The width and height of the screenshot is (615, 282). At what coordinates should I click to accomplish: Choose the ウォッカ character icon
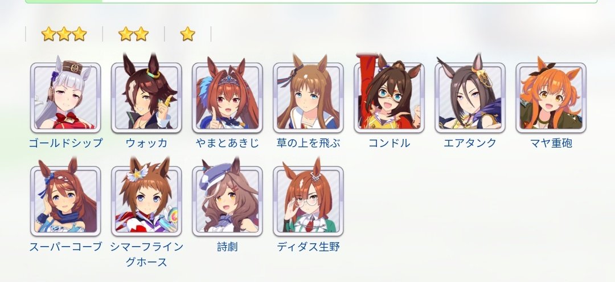tap(146, 97)
